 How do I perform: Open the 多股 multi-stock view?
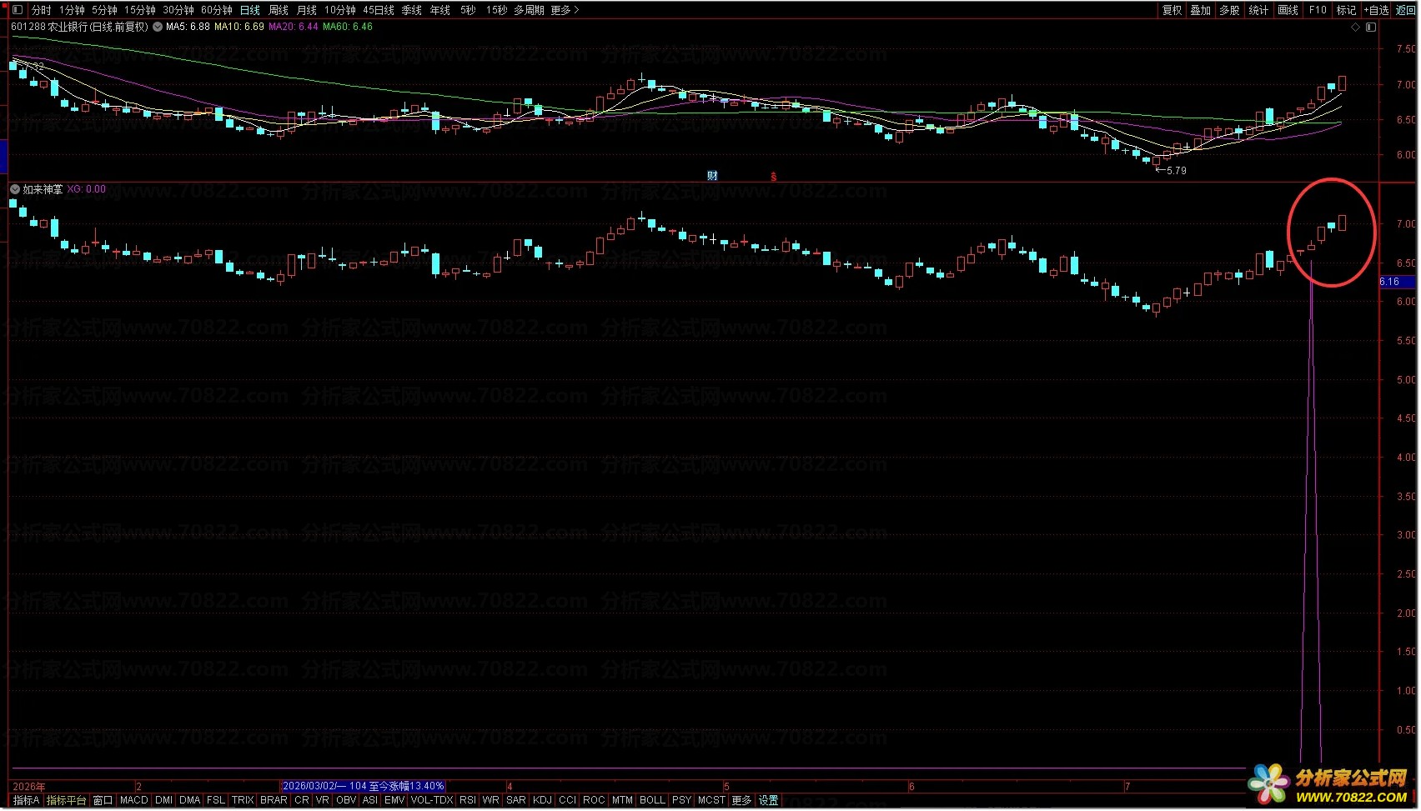(x=1229, y=10)
